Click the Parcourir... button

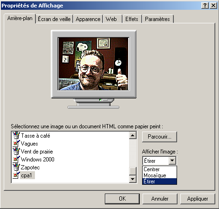159,137
